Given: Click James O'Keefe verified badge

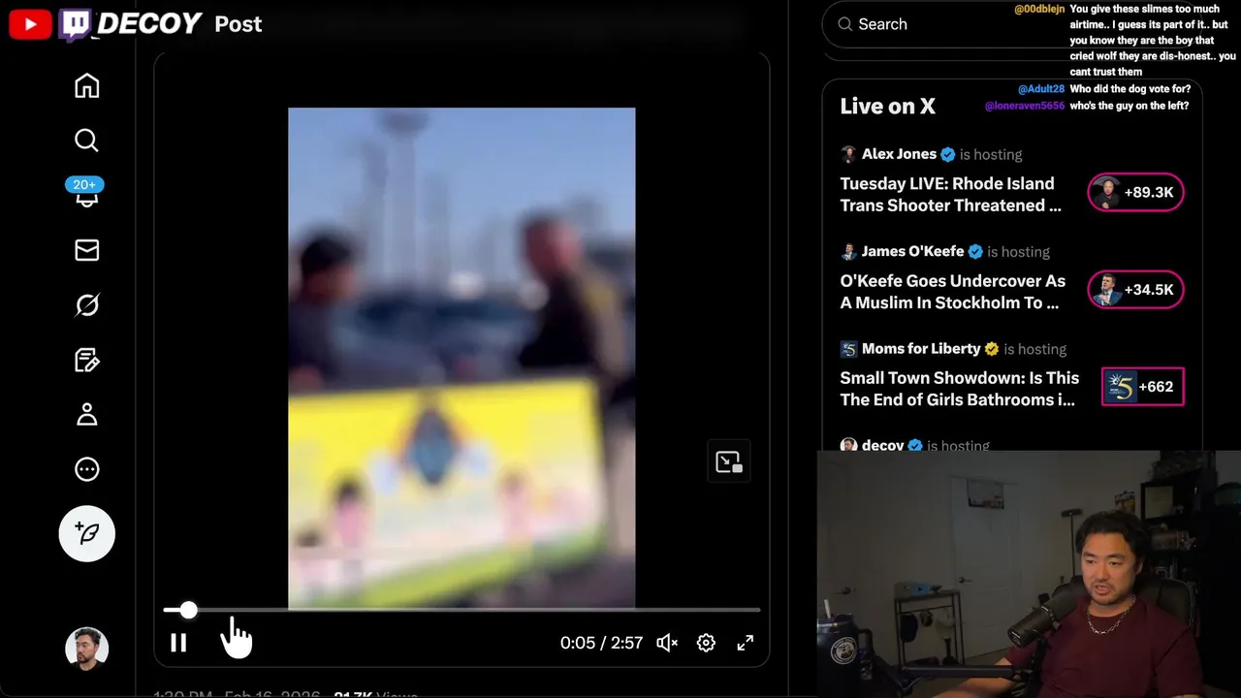Looking at the screenshot, I should [976, 251].
